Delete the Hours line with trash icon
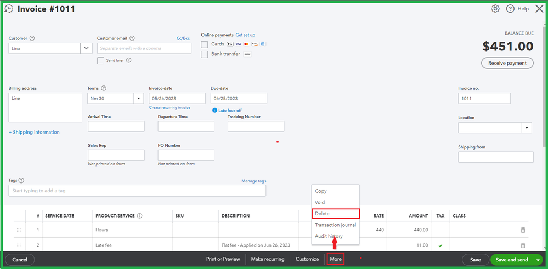 click(523, 230)
